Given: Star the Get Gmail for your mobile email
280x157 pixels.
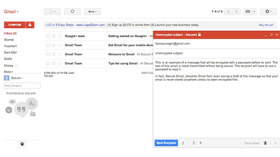Looking at the screenshot, I should (54, 45).
